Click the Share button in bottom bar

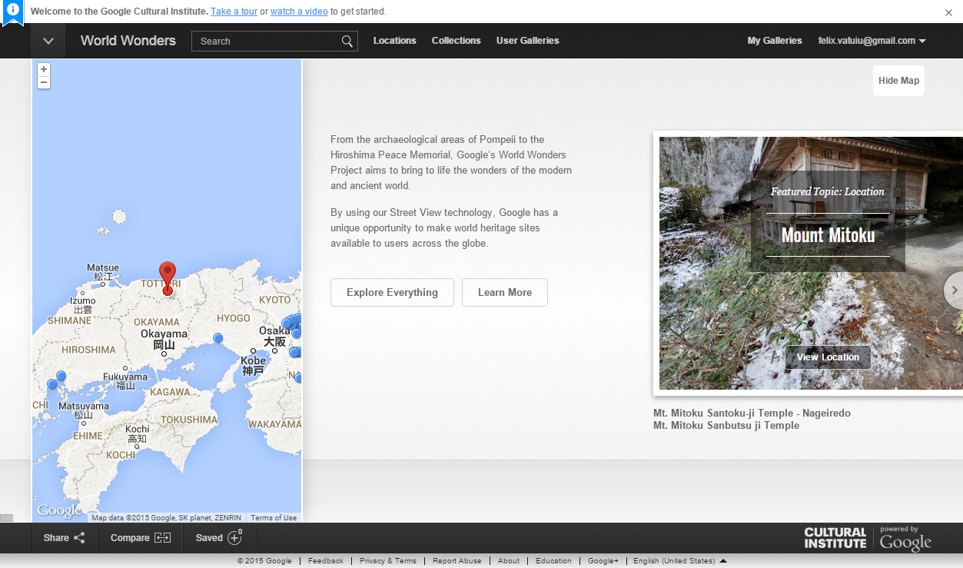point(65,538)
